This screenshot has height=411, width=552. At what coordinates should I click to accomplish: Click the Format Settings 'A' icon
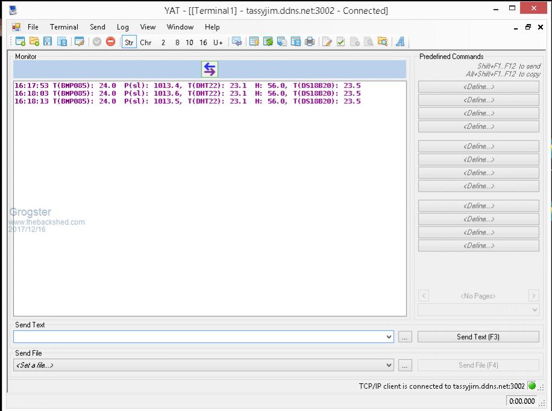click(399, 42)
